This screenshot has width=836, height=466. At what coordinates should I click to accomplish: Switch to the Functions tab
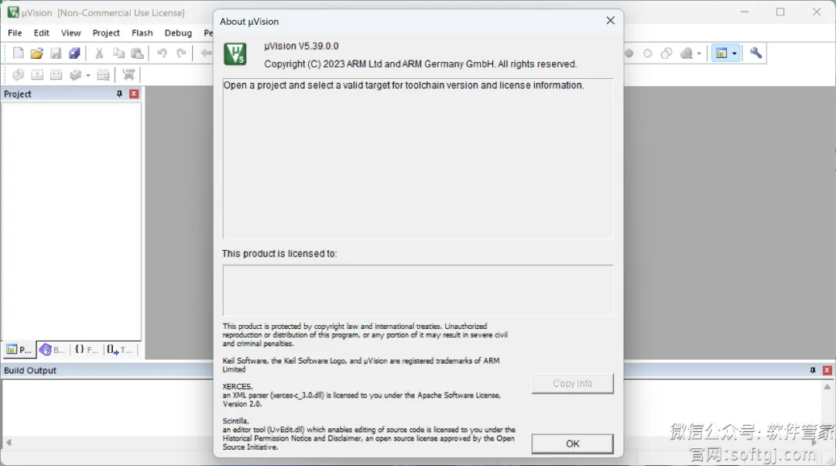(87, 350)
